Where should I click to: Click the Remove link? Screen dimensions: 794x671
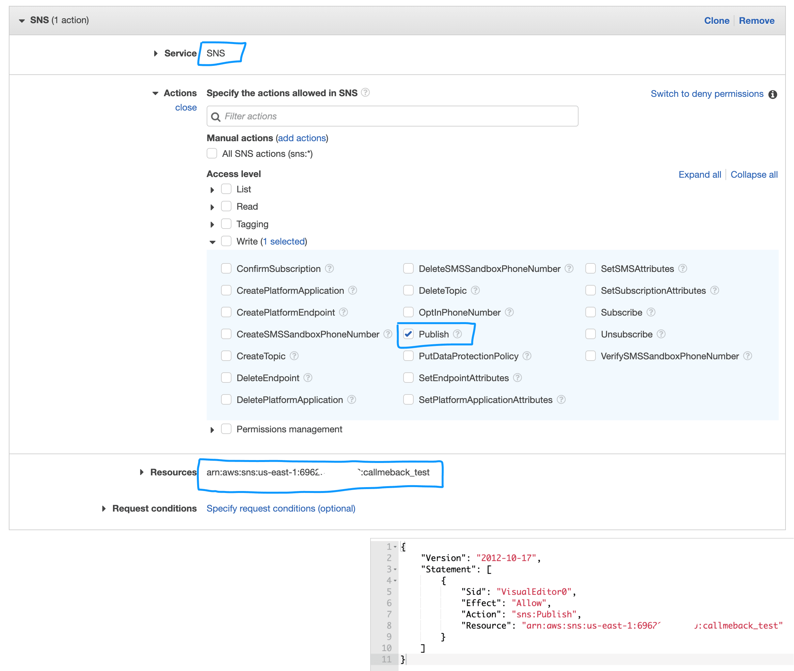click(x=756, y=21)
